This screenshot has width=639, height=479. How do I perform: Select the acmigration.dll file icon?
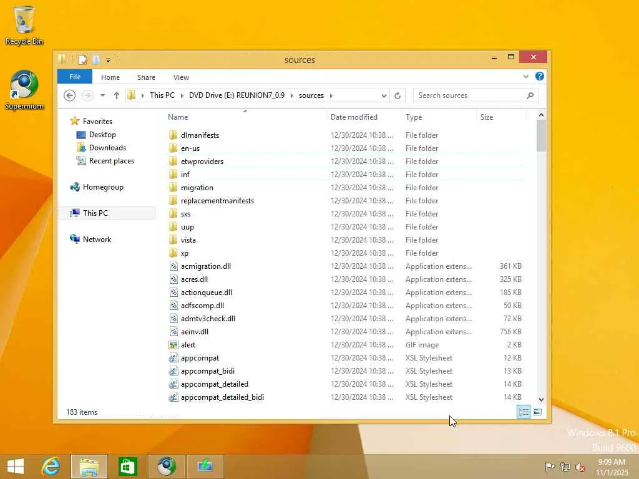pos(173,266)
